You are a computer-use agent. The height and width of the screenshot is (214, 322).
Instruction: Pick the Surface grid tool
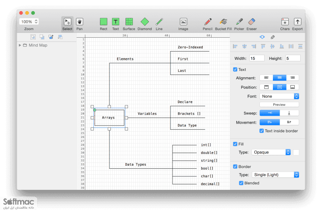129,24
